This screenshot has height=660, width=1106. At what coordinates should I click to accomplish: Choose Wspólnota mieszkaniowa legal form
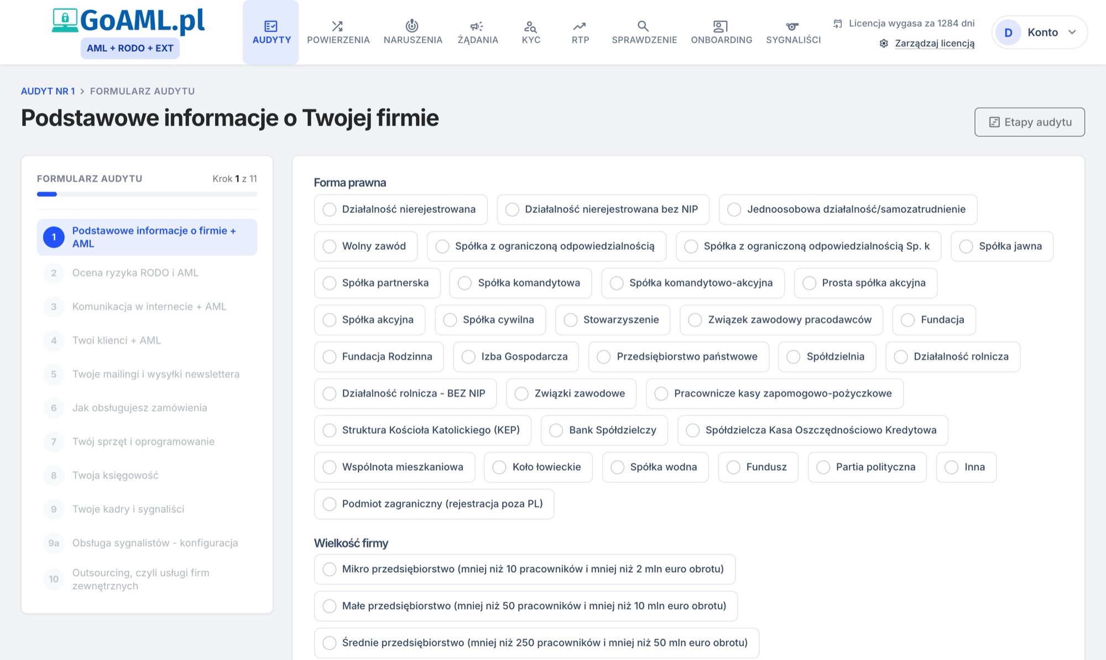(394, 467)
